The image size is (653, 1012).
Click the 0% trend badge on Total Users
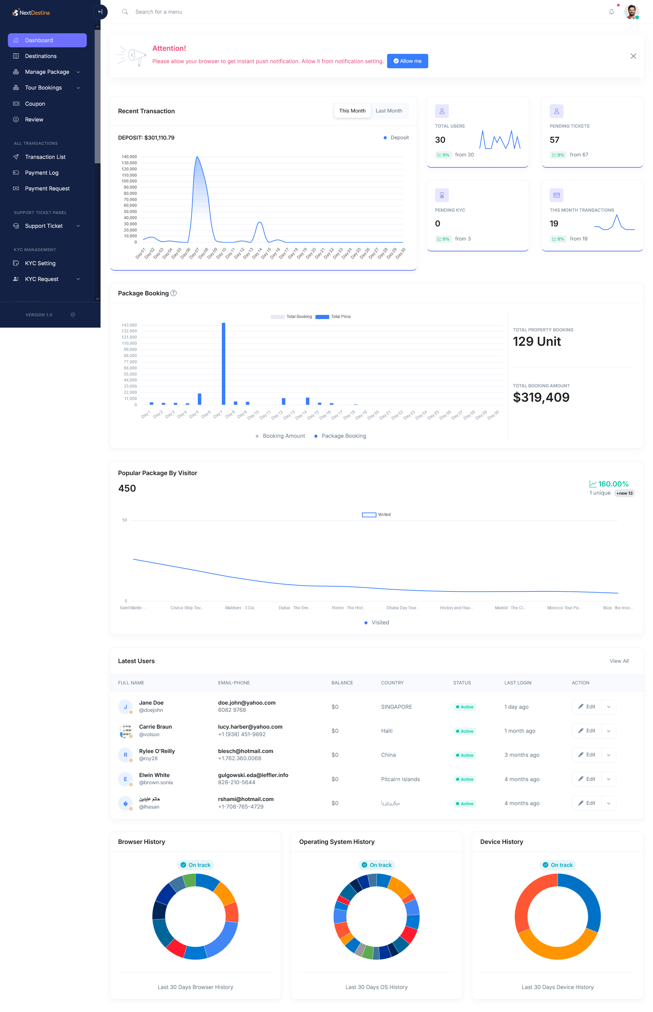(443, 155)
